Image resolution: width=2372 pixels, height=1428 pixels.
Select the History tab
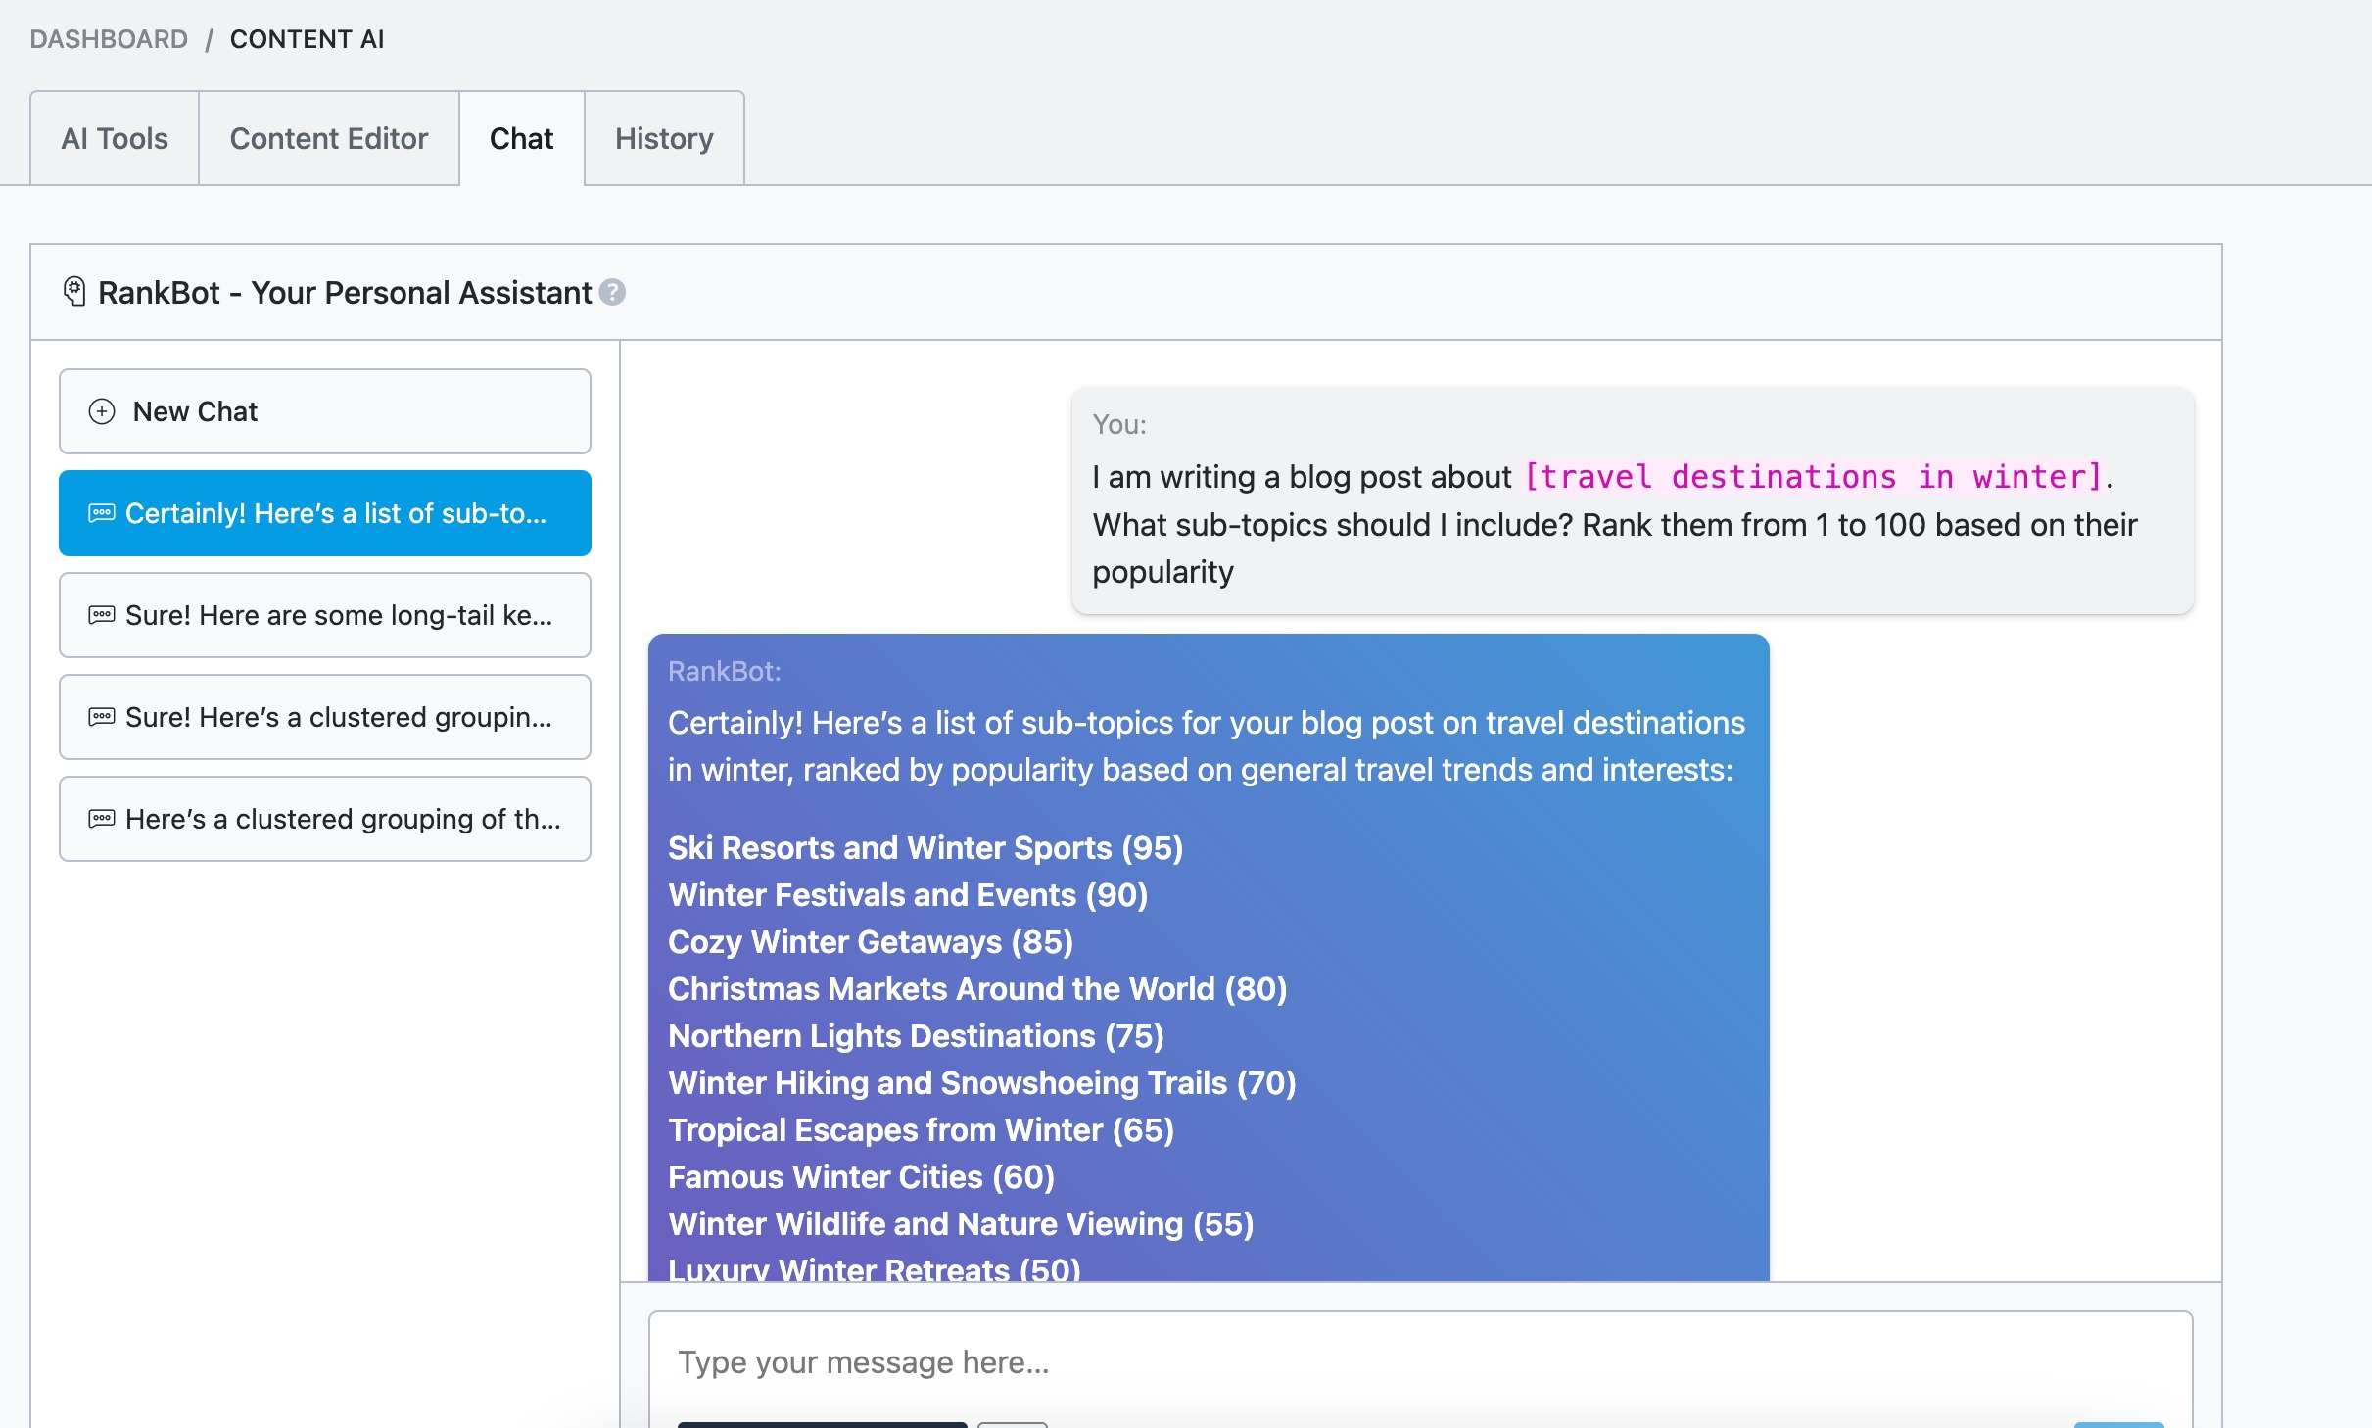pos(662,139)
